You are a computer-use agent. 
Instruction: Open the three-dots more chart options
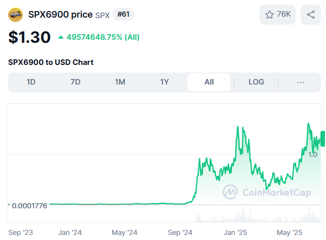[301, 82]
